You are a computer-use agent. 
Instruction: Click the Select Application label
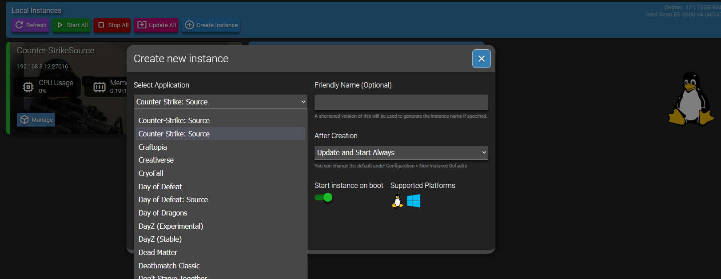161,85
